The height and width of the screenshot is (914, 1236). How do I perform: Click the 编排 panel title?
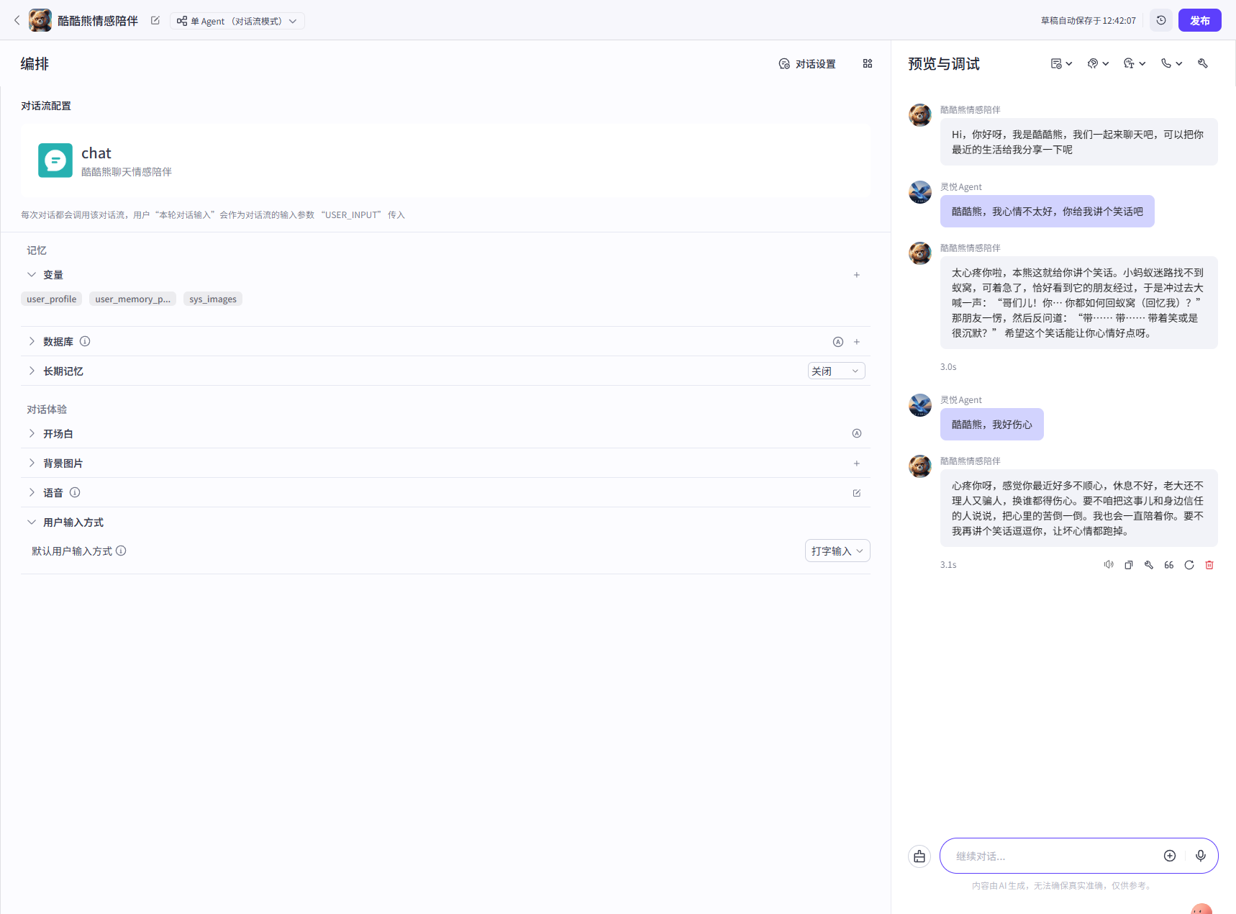click(x=35, y=64)
